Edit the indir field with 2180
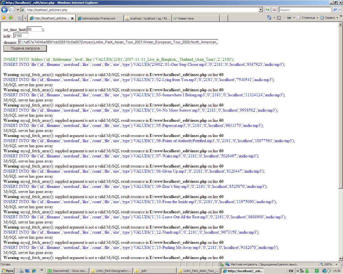 (21, 36)
